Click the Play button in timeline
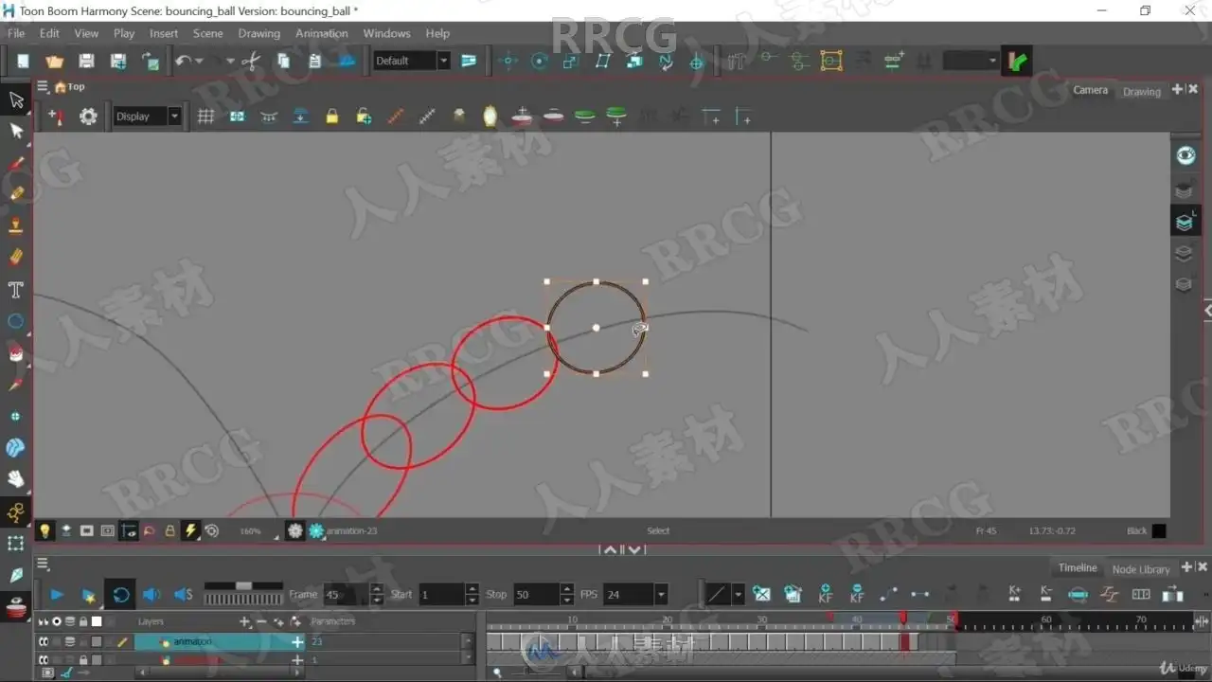This screenshot has height=682, width=1212. click(56, 595)
